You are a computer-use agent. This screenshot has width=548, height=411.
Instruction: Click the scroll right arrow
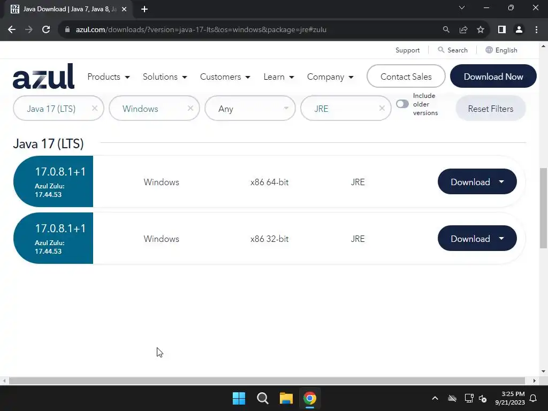535,380
